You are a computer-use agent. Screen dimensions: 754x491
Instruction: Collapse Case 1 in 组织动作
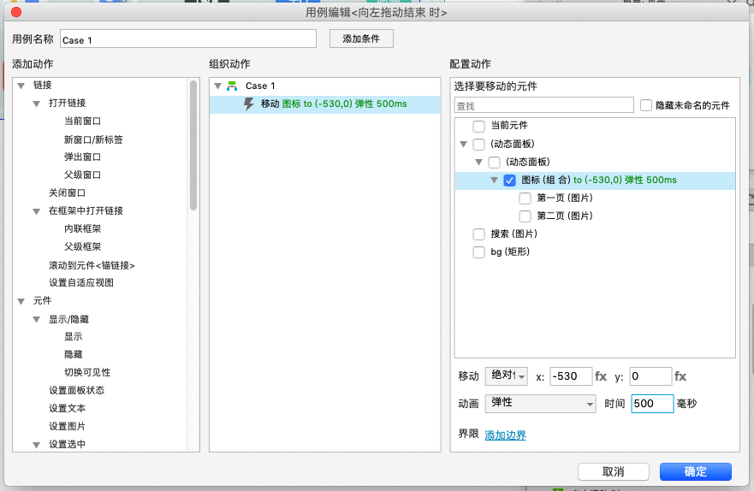point(218,86)
